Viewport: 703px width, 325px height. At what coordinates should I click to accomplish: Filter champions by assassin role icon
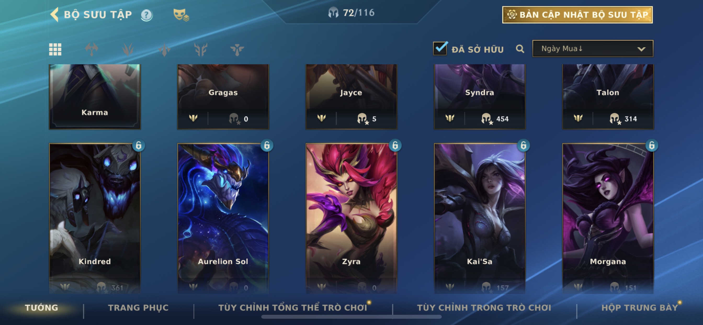pos(164,49)
